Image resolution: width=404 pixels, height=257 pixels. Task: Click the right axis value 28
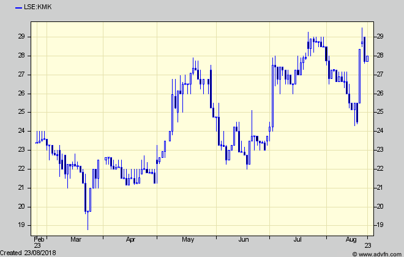380,55
